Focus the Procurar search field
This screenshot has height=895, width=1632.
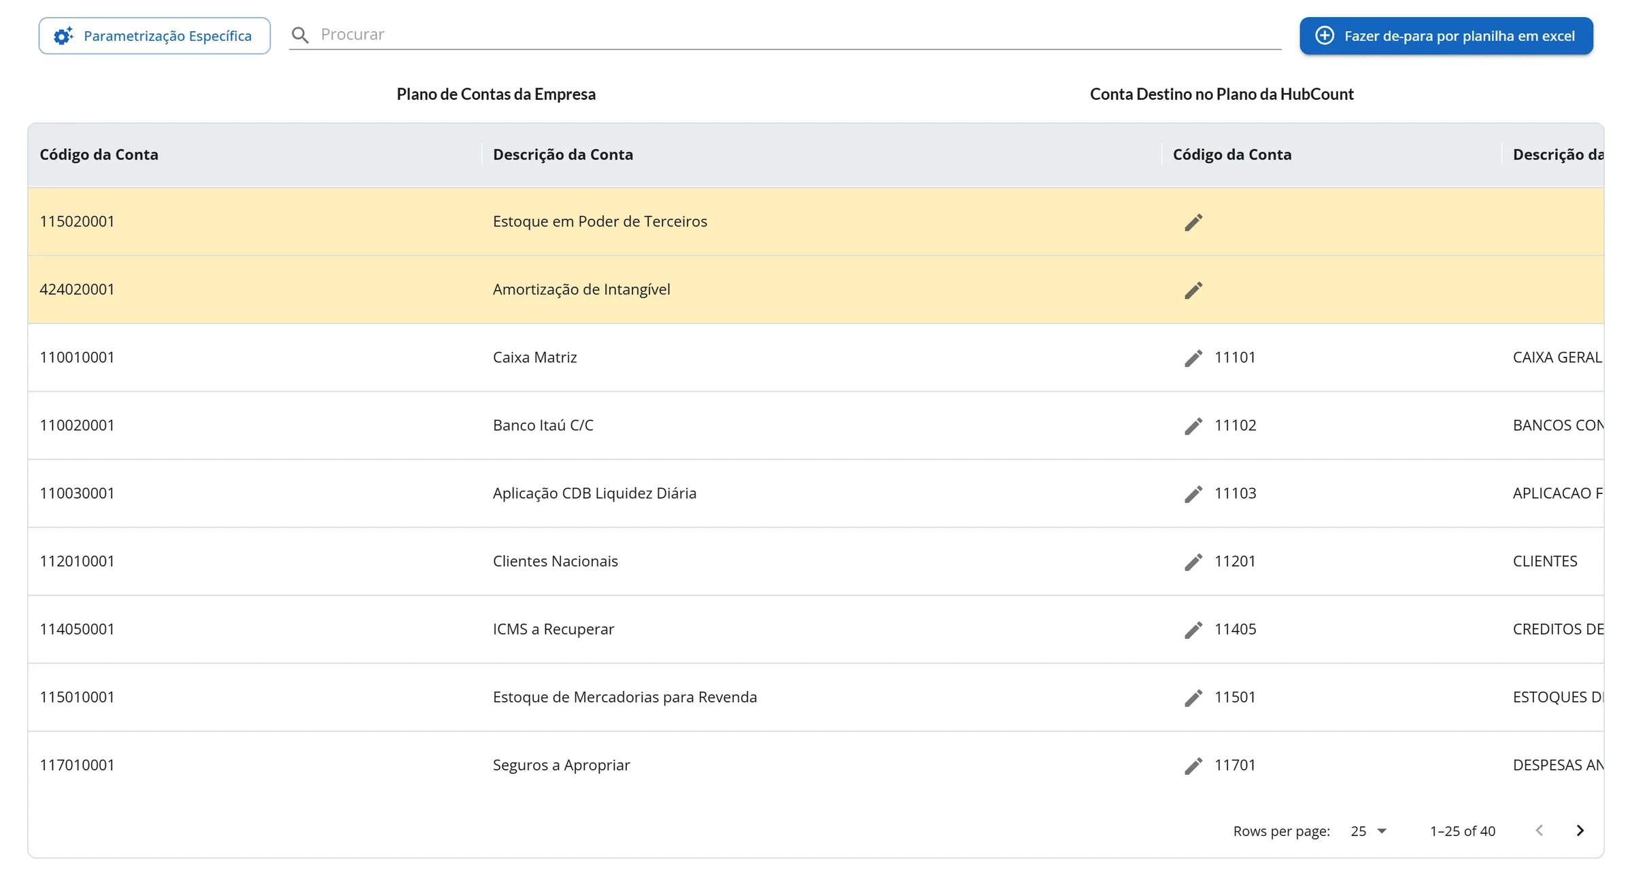point(800,35)
